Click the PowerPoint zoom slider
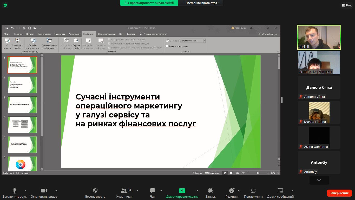The width and height of the screenshot is (355, 200). [x=257, y=173]
